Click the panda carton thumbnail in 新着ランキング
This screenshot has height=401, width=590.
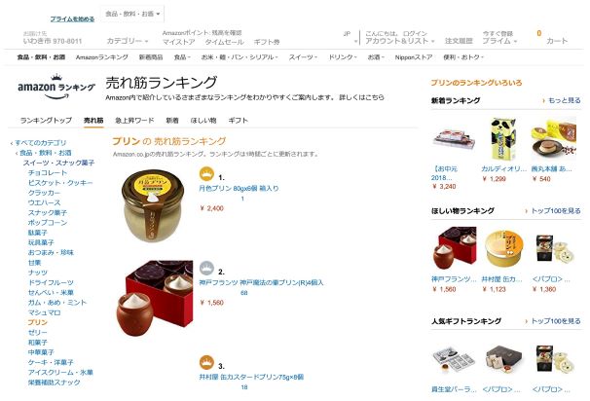click(503, 139)
